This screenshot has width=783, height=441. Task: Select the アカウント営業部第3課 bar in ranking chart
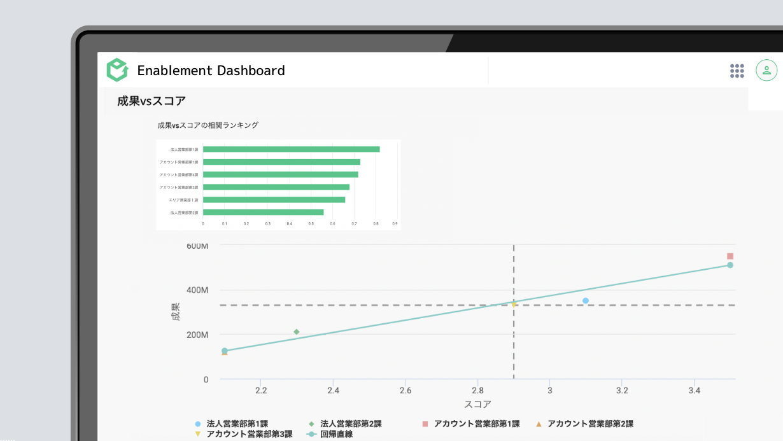coord(281,174)
